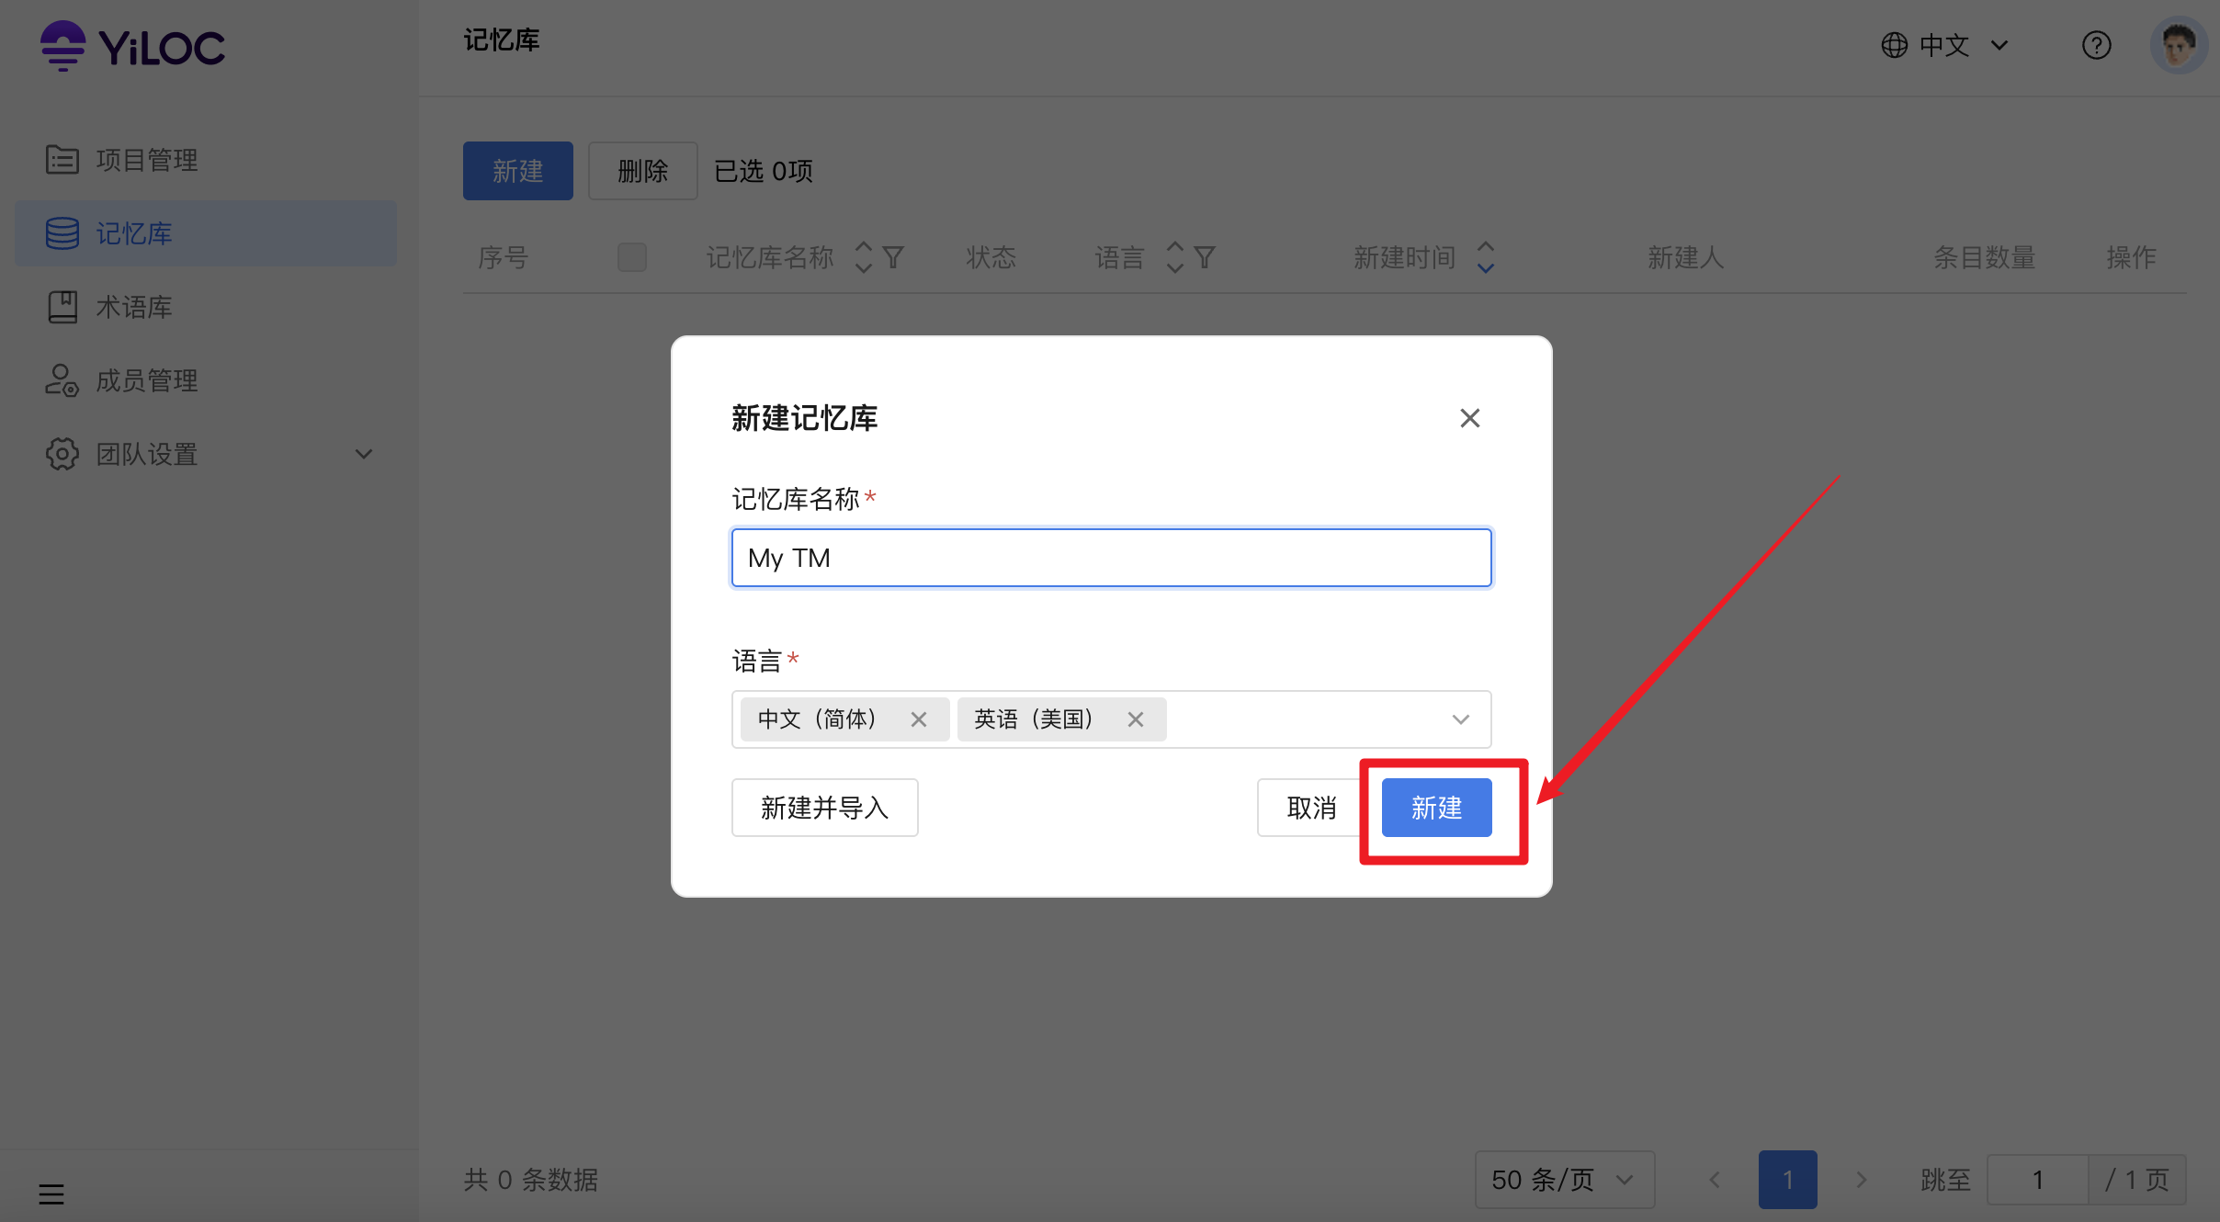Close the 新建记忆库 dialog
2220x1222 pixels.
[1470, 418]
